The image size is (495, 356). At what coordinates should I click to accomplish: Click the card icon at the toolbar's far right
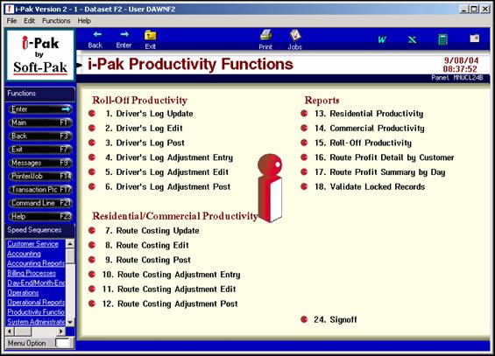(x=475, y=38)
